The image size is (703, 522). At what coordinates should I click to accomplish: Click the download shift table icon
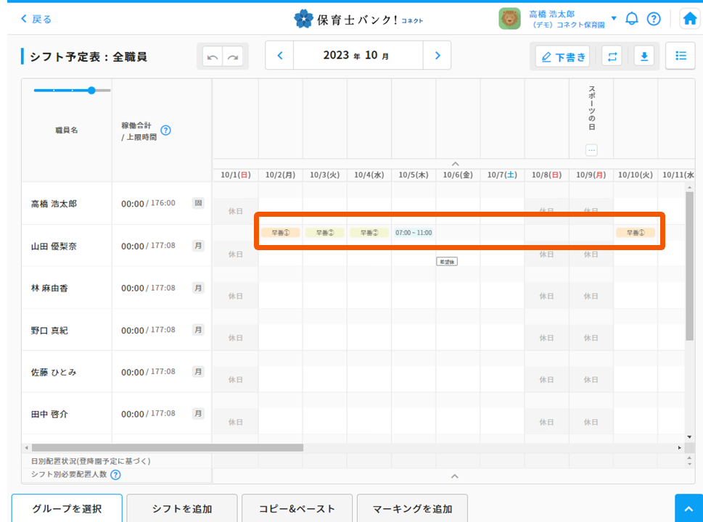click(644, 57)
